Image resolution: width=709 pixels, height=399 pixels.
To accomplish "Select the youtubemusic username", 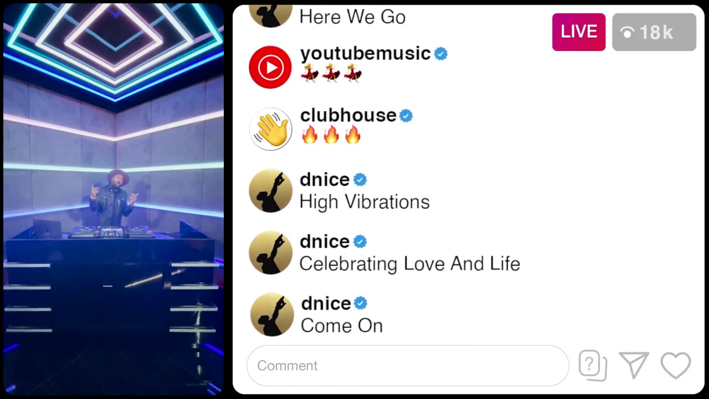I will (x=365, y=53).
